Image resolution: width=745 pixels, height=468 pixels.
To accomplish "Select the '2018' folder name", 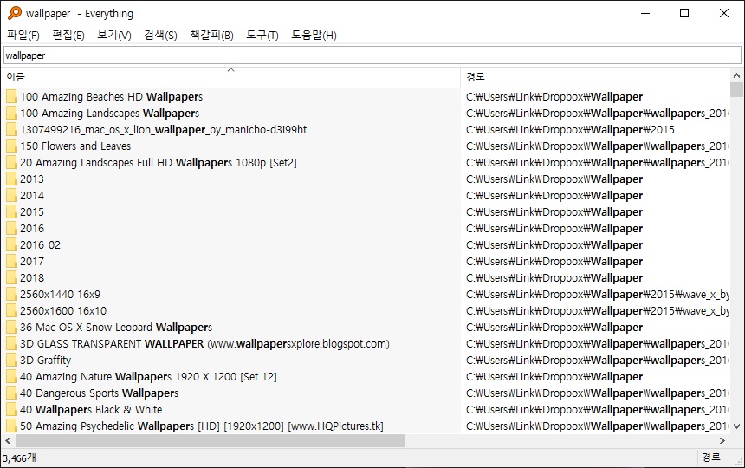I will point(32,278).
